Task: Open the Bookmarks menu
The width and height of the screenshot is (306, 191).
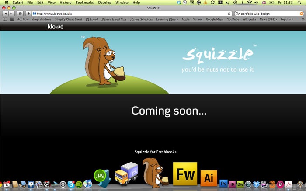Action: click(85, 3)
